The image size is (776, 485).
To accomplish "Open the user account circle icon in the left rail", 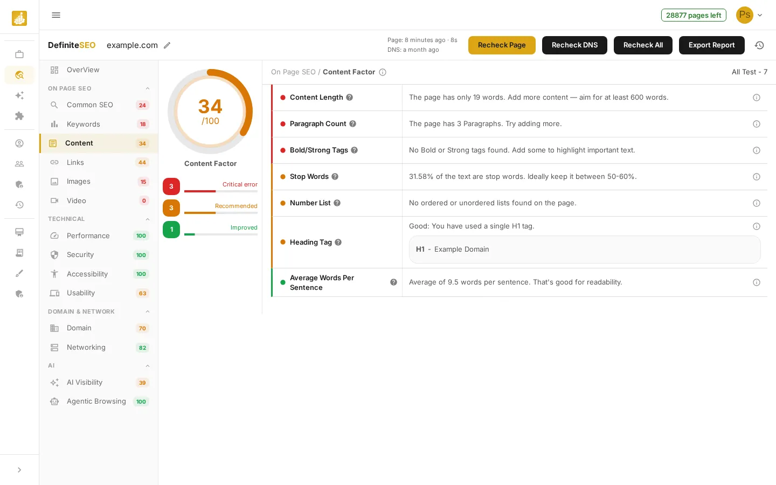I will pos(19,143).
